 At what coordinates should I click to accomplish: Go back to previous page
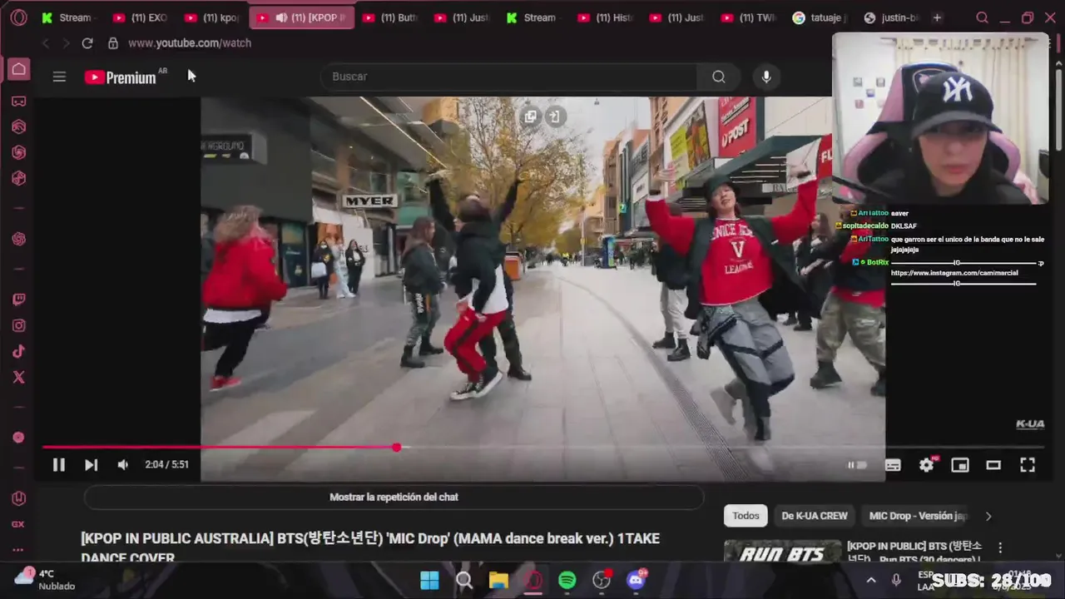point(46,43)
